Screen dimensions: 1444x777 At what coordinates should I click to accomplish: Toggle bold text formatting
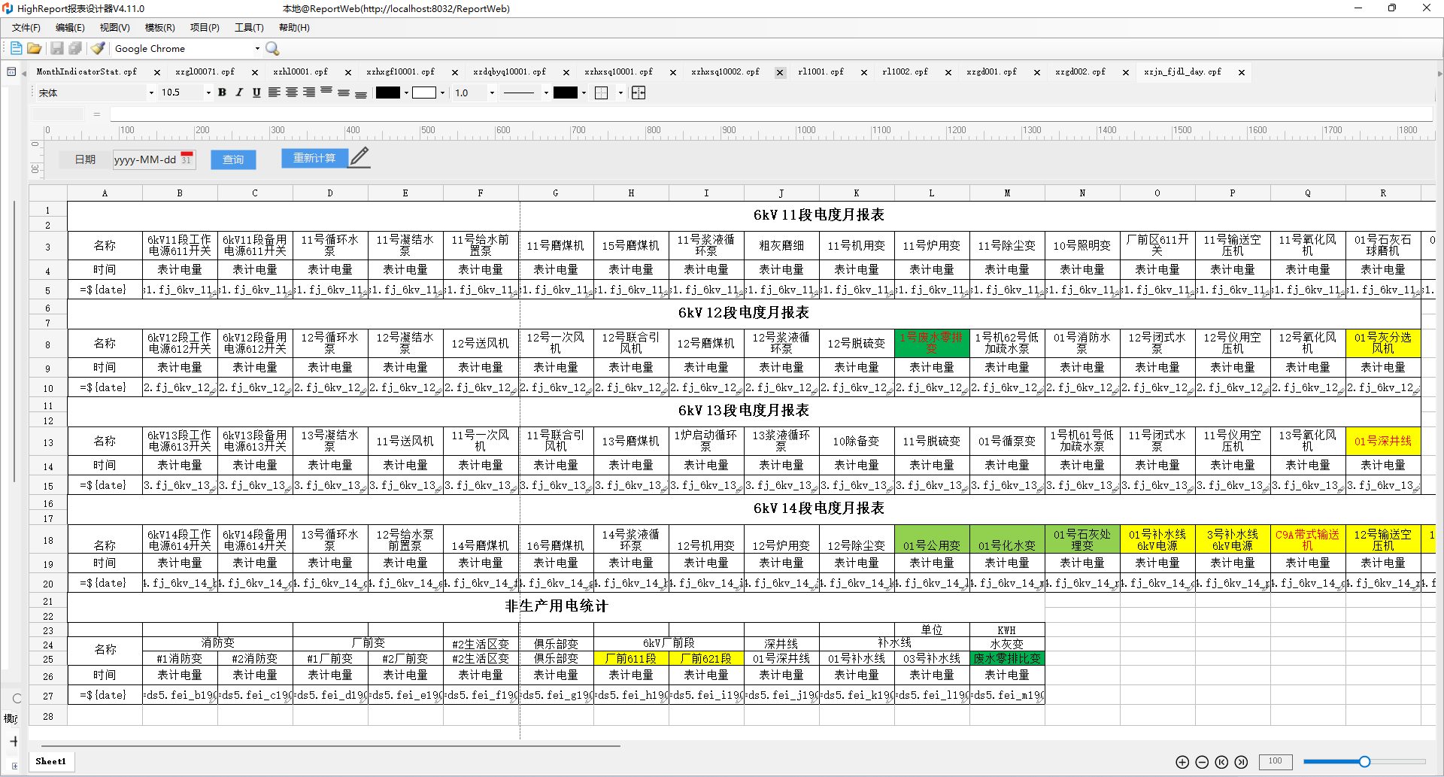[x=222, y=93]
